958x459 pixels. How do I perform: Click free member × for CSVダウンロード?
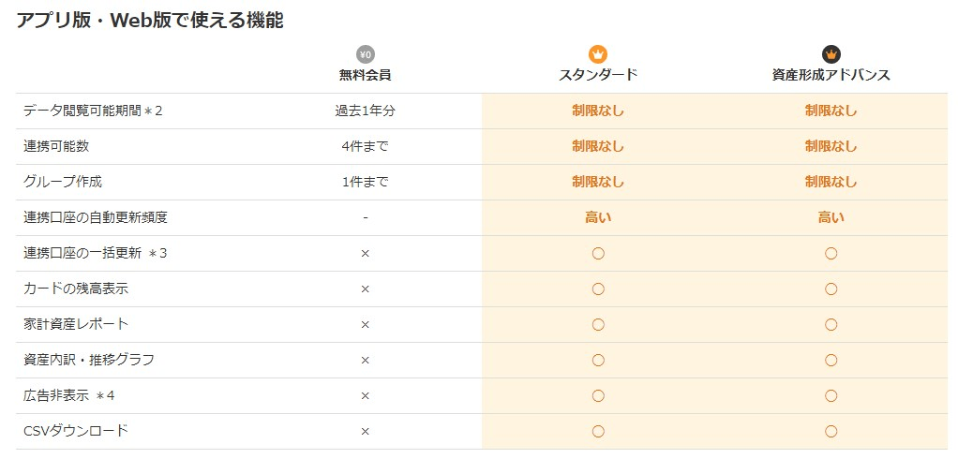point(365,431)
